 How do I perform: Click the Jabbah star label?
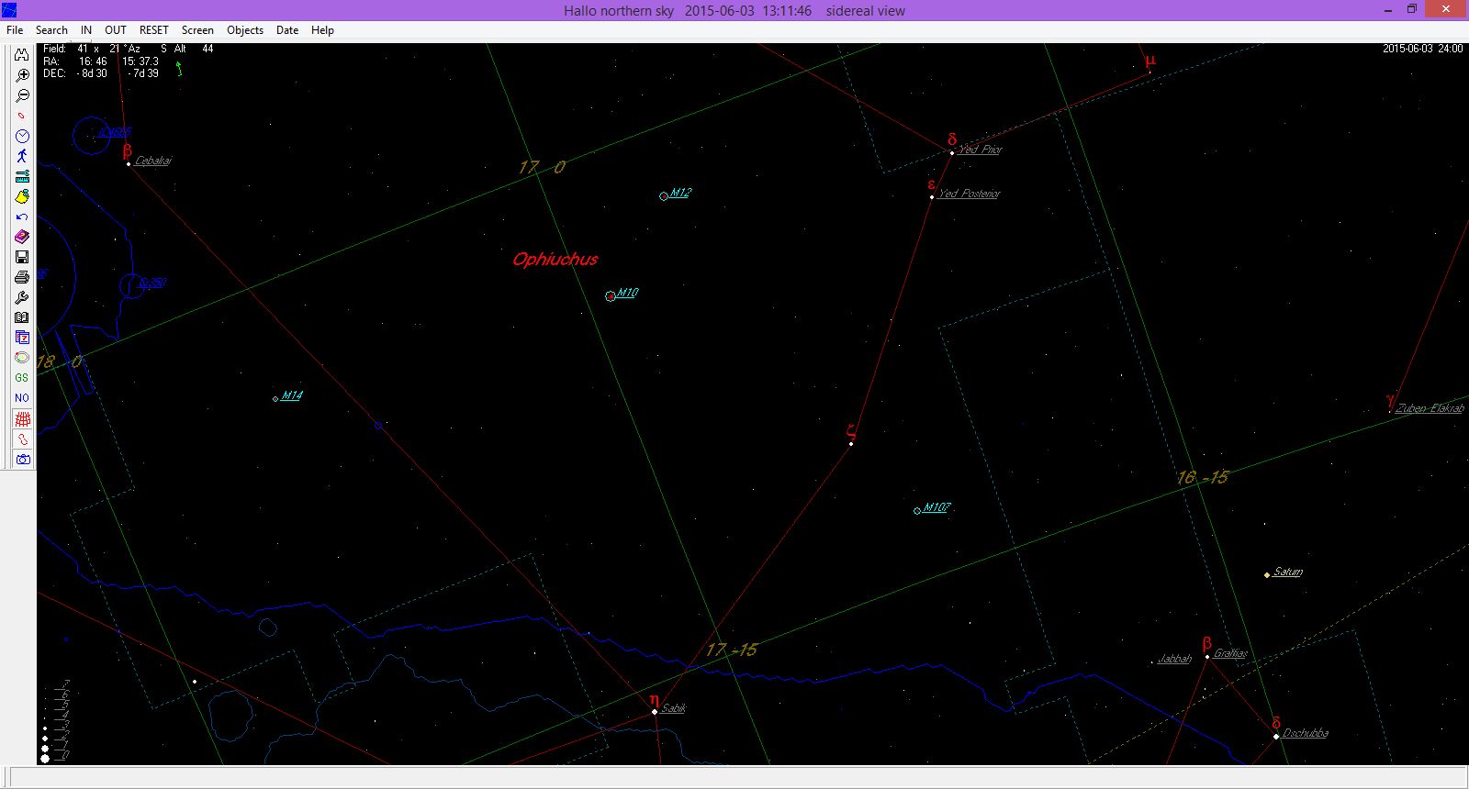(x=1174, y=659)
